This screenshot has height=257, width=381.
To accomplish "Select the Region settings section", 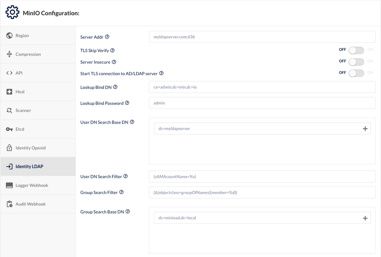I will (23, 35).
